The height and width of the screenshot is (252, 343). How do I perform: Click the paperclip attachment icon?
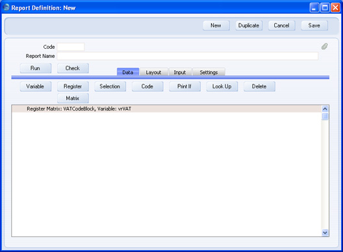click(x=324, y=46)
